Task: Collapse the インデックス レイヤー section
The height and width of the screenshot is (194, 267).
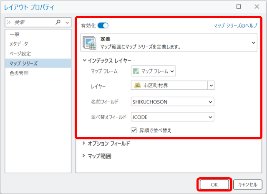Action: click(x=85, y=60)
